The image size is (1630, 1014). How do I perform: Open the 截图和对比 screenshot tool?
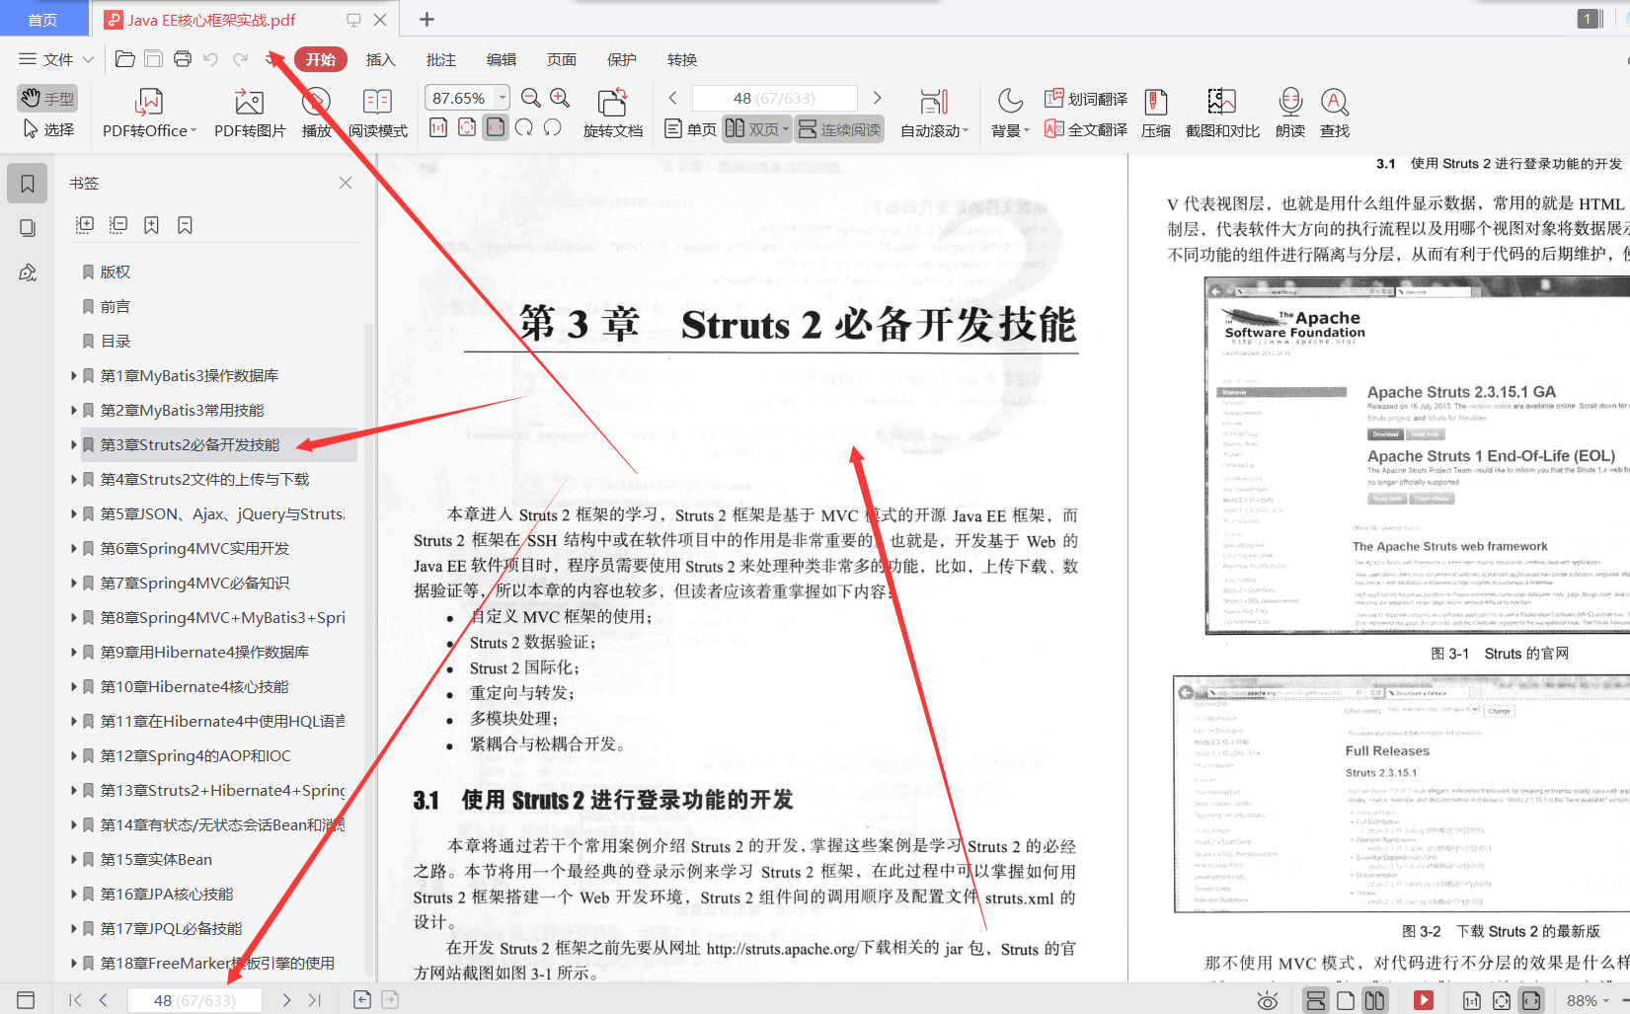[1222, 113]
